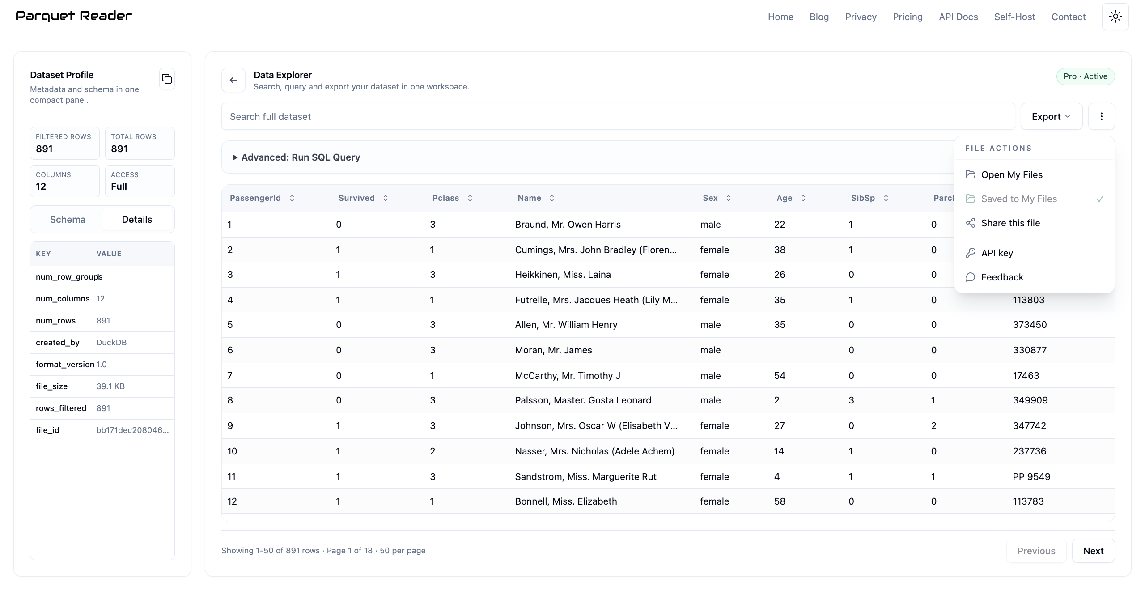Sort by SibSp column arrows

pyautogui.click(x=886, y=198)
